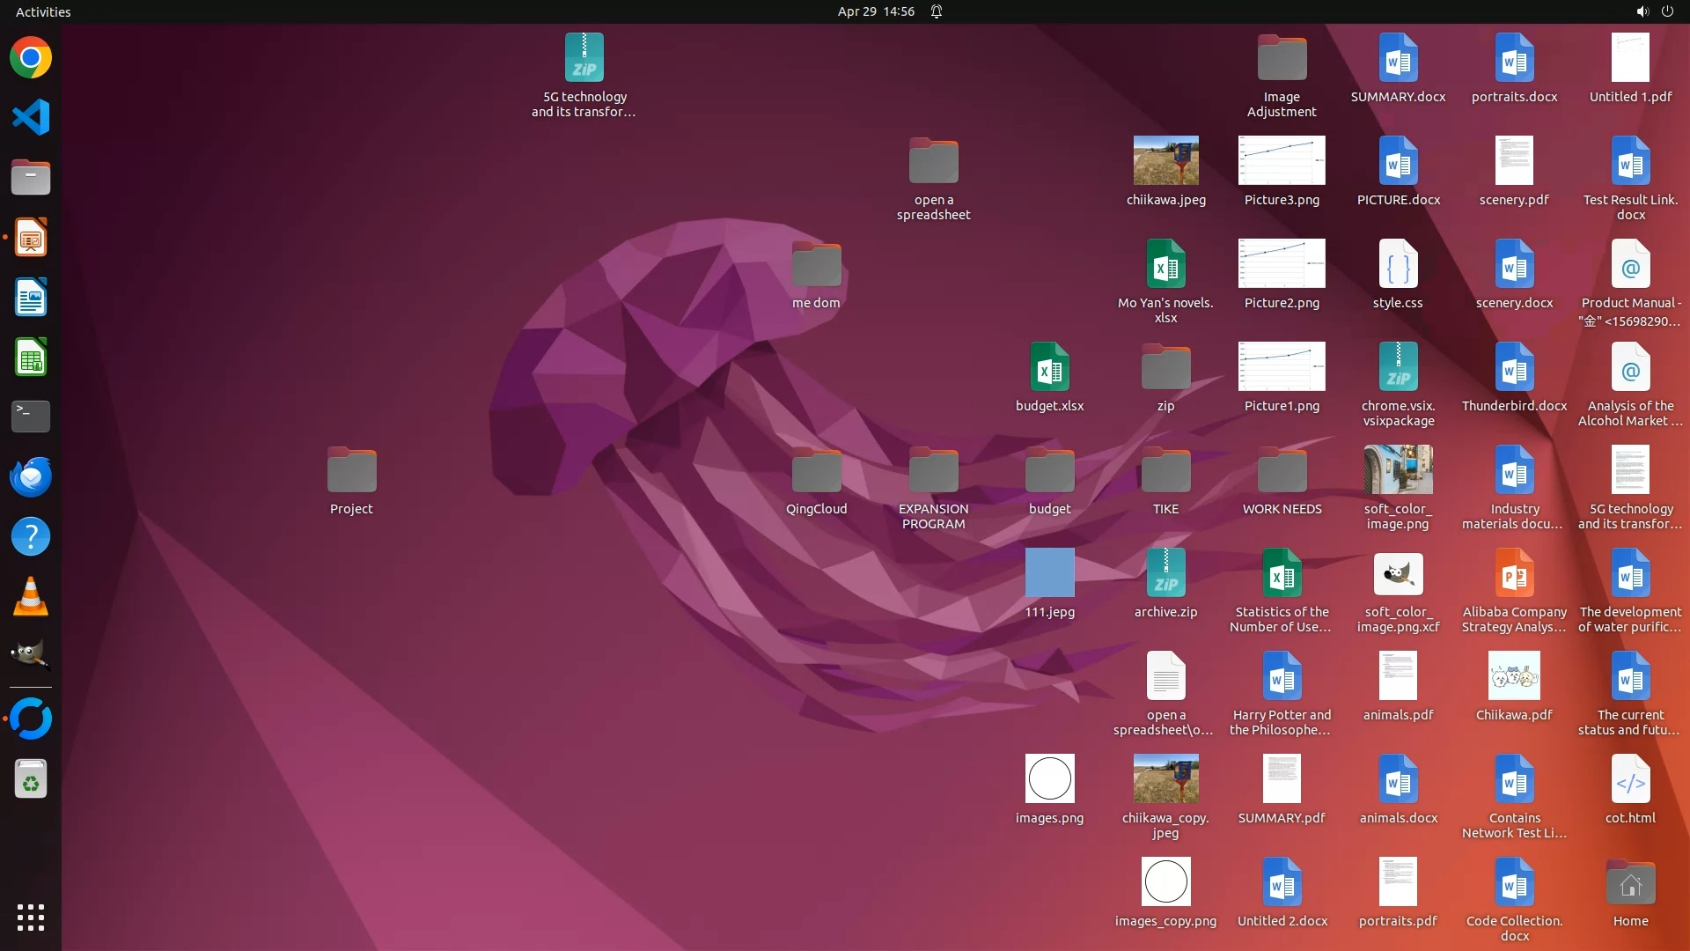Viewport: 1690px width, 951px height.
Task: Launch Visual Studio Code from dock
Action: [x=31, y=117]
